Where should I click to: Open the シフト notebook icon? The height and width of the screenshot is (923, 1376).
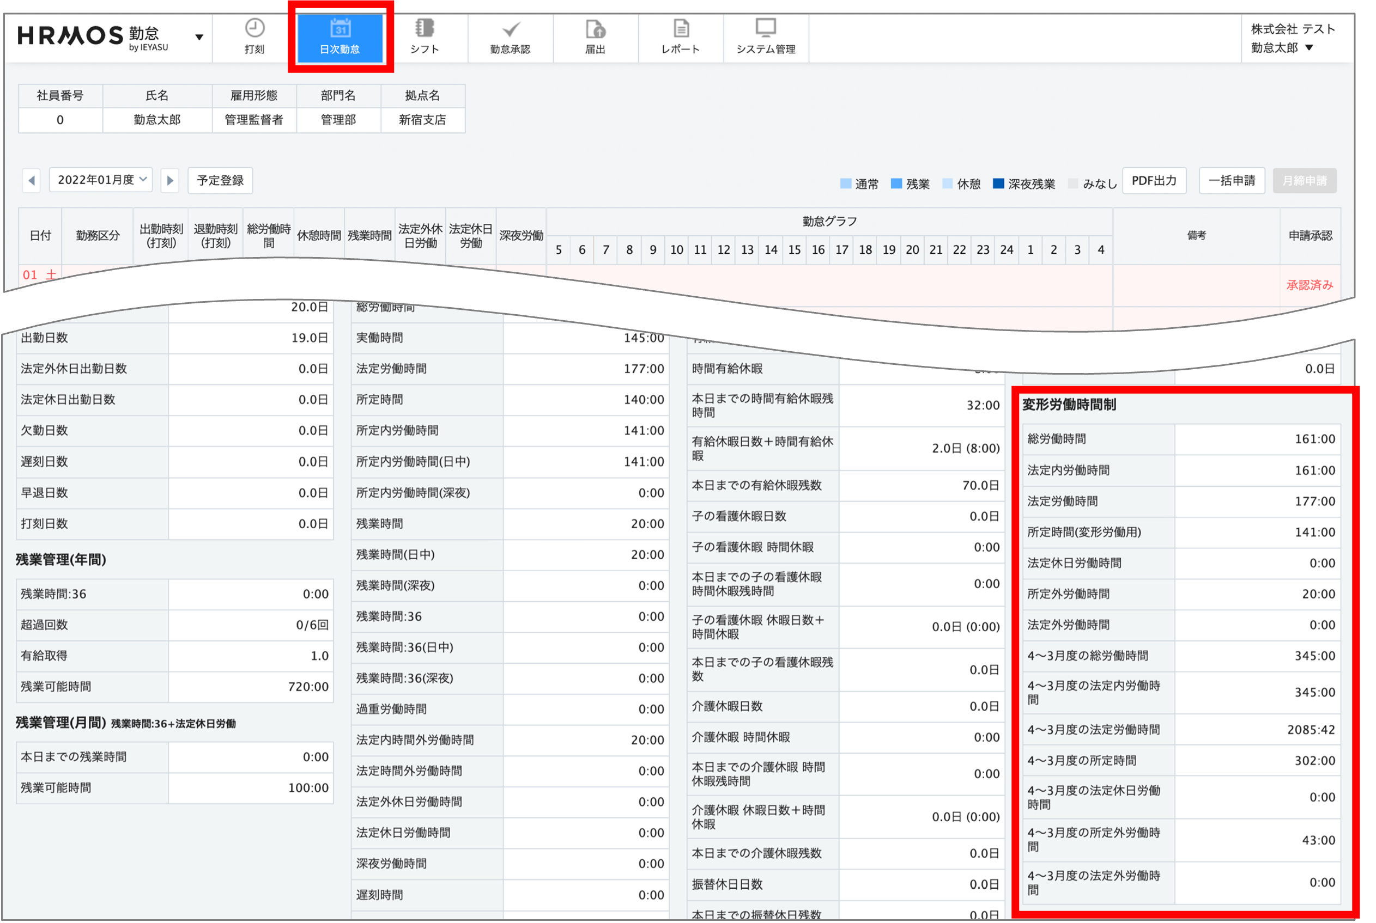[424, 29]
